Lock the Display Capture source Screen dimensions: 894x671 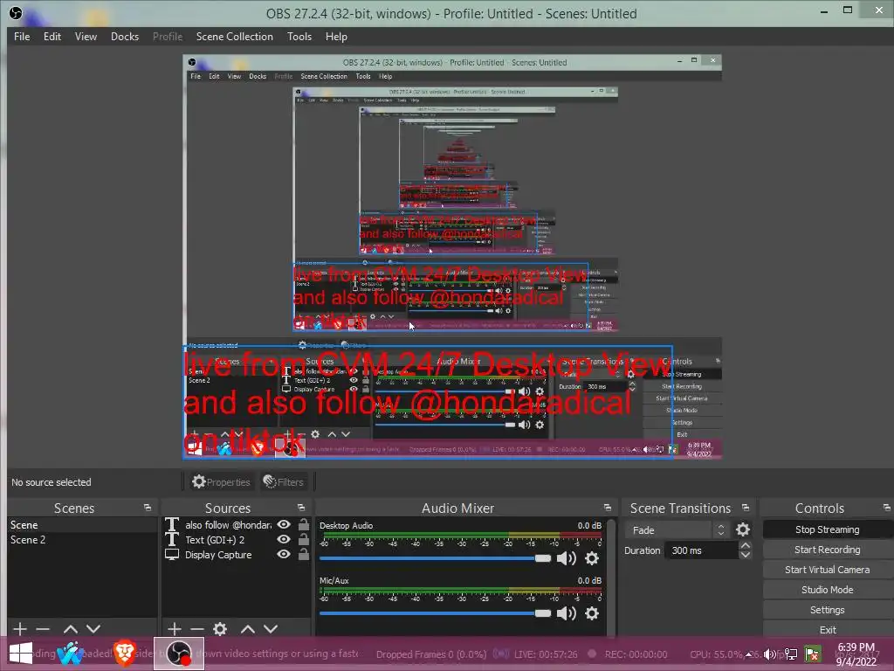tap(304, 554)
